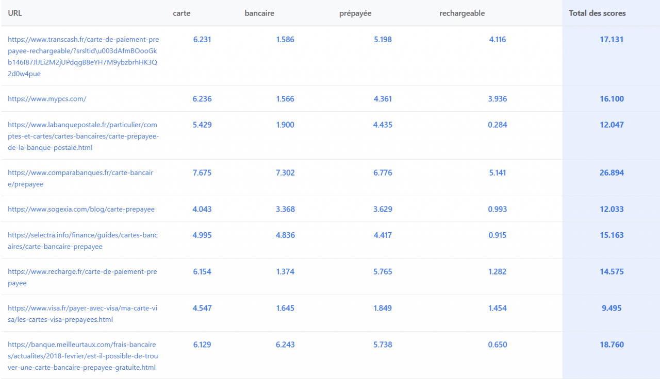Select prépayée score 5.765
The width and height of the screenshot is (660, 379).
point(383,271)
